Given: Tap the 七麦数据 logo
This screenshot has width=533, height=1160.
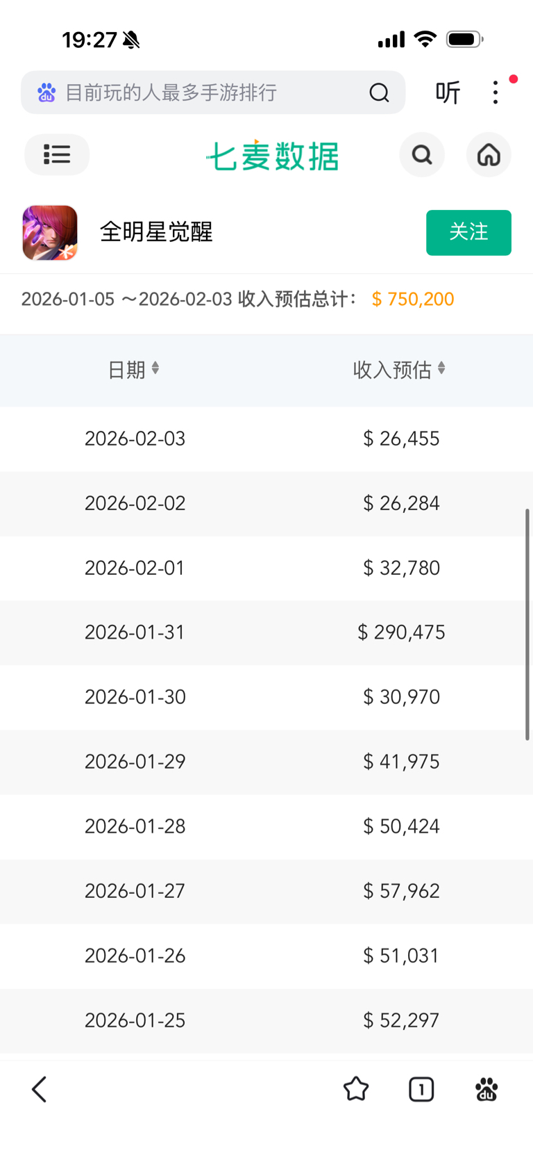Looking at the screenshot, I should tap(273, 156).
